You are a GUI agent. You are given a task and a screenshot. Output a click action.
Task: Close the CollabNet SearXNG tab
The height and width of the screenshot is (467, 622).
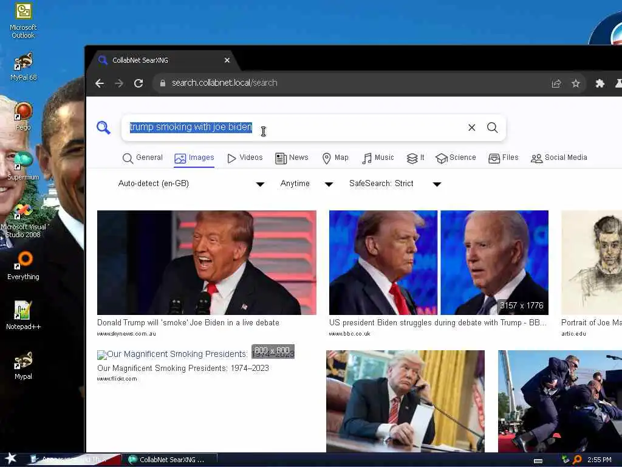tap(227, 60)
